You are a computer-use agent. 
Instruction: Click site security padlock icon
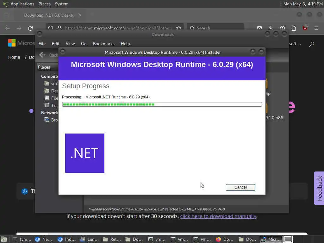pos(59,28)
